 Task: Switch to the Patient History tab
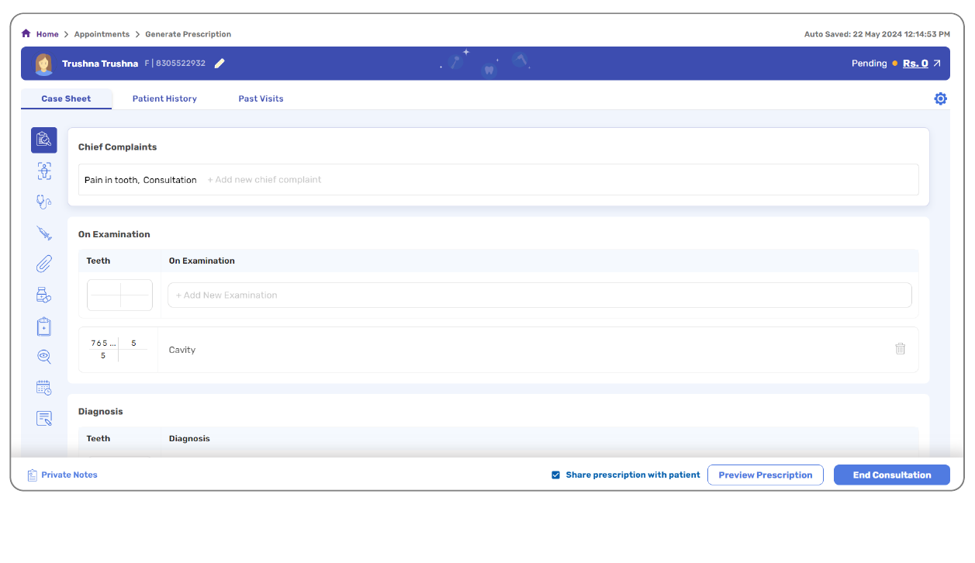click(164, 99)
